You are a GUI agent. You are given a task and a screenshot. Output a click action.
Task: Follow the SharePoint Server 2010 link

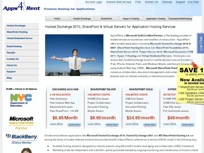coord(124,52)
